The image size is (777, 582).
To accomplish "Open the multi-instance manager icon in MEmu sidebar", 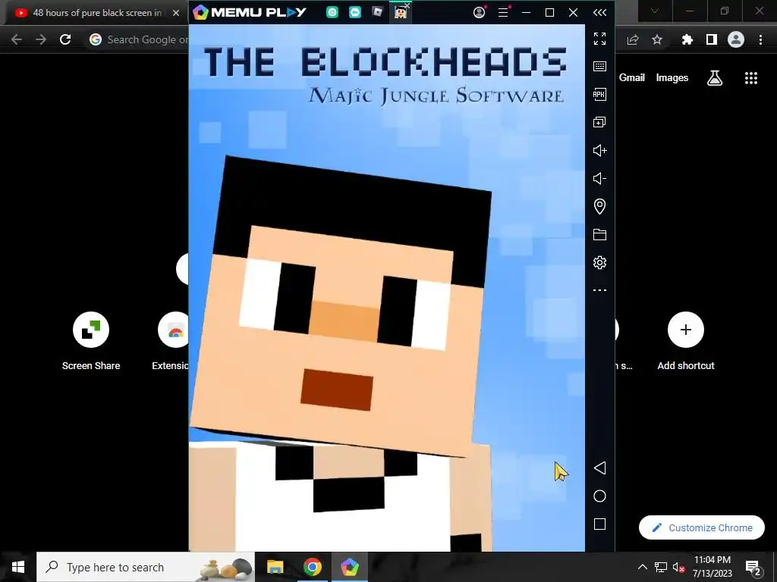I will 599,122.
